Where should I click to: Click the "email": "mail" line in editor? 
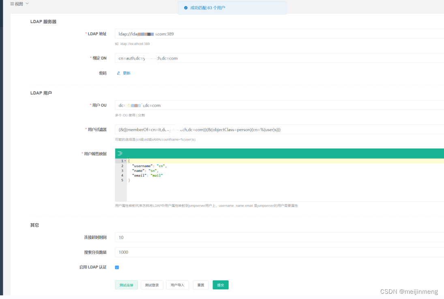(147, 175)
